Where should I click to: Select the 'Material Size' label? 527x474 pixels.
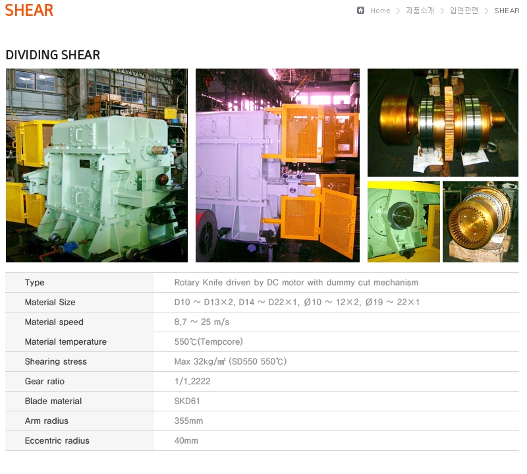[50, 303]
